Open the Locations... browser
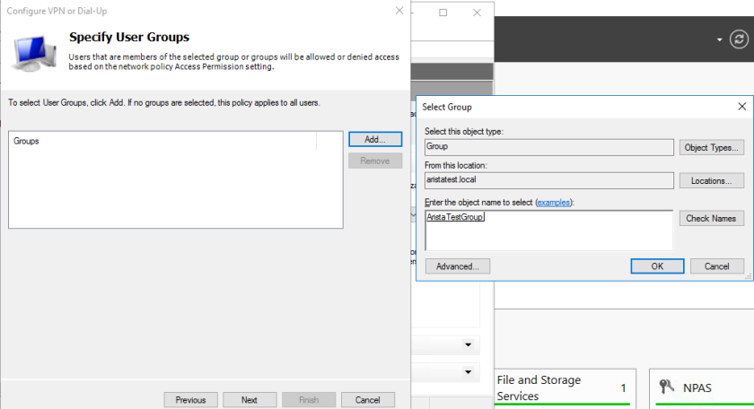The height and width of the screenshot is (409, 754). (712, 180)
